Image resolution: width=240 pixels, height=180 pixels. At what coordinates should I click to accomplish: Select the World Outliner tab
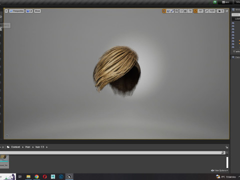(236, 9)
